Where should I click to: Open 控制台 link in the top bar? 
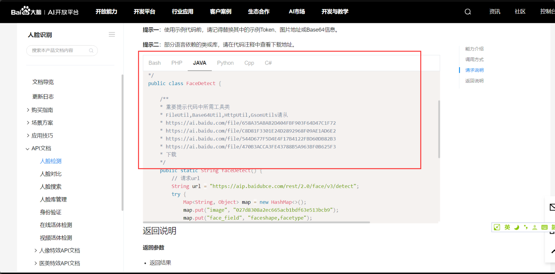547,11
